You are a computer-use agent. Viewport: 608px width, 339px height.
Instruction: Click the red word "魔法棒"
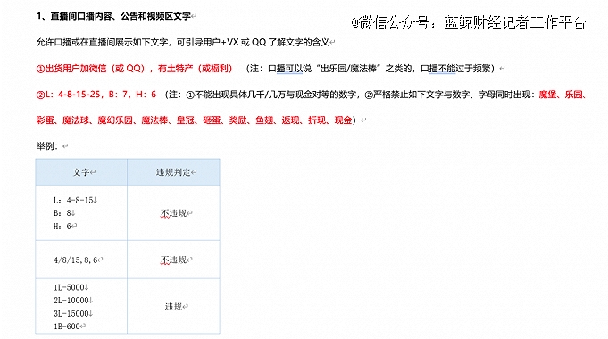coord(154,120)
